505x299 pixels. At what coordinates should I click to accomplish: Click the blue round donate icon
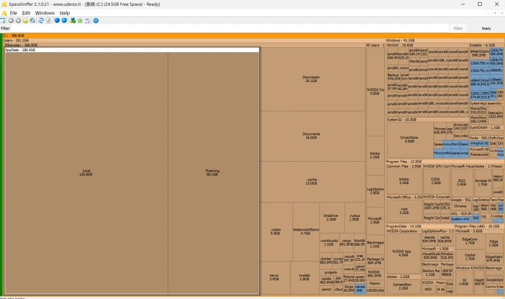click(95, 20)
